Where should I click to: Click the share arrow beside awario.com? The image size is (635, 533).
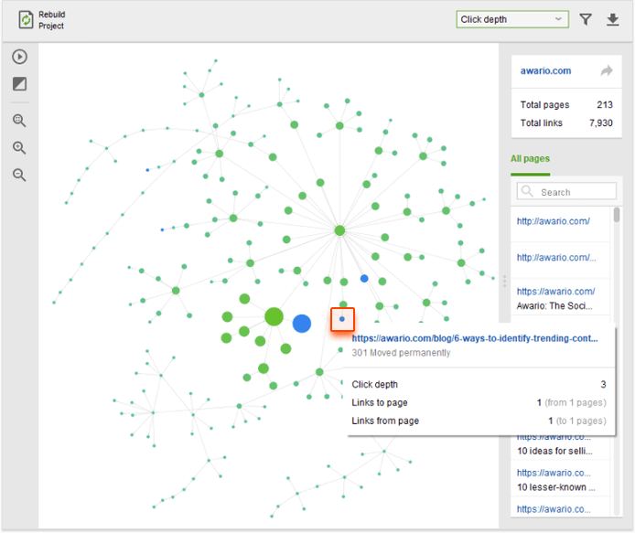[x=607, y=70]
